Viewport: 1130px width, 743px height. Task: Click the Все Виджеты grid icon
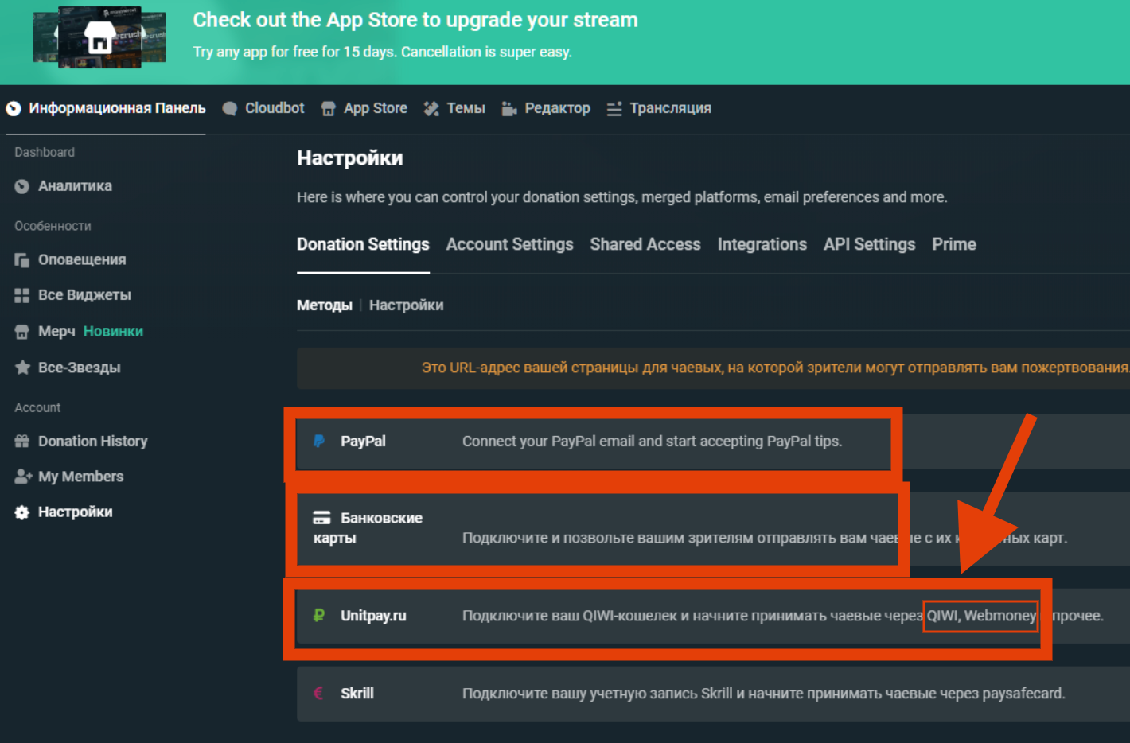click(x=22, y=295)
